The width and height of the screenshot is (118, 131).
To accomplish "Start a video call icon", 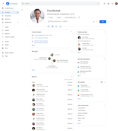I will point(60,27).
